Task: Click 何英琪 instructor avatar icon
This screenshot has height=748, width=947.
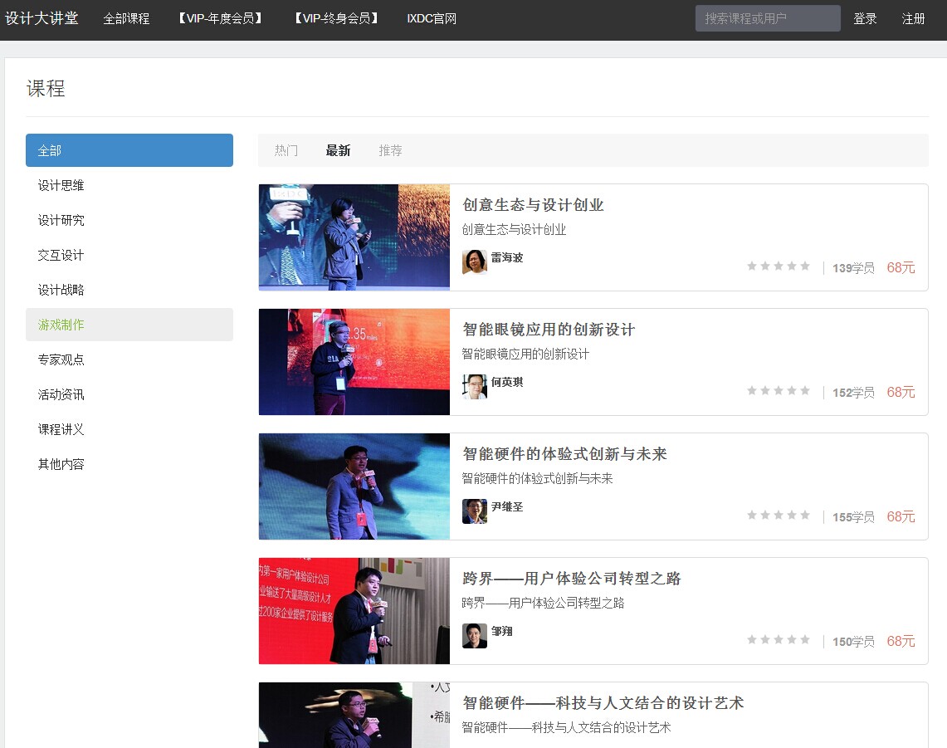Action: (474, 386)
